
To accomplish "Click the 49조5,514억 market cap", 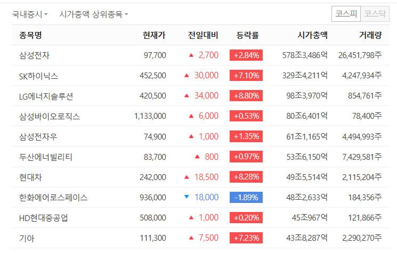I will (x=307, y=177).
